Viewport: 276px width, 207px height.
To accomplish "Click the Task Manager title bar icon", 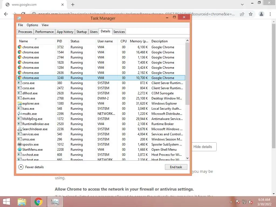I will click(19, 18).
